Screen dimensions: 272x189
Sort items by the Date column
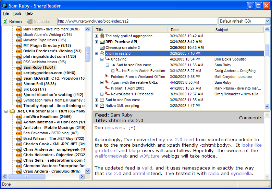pyautogui.click(x=190, y=30)
